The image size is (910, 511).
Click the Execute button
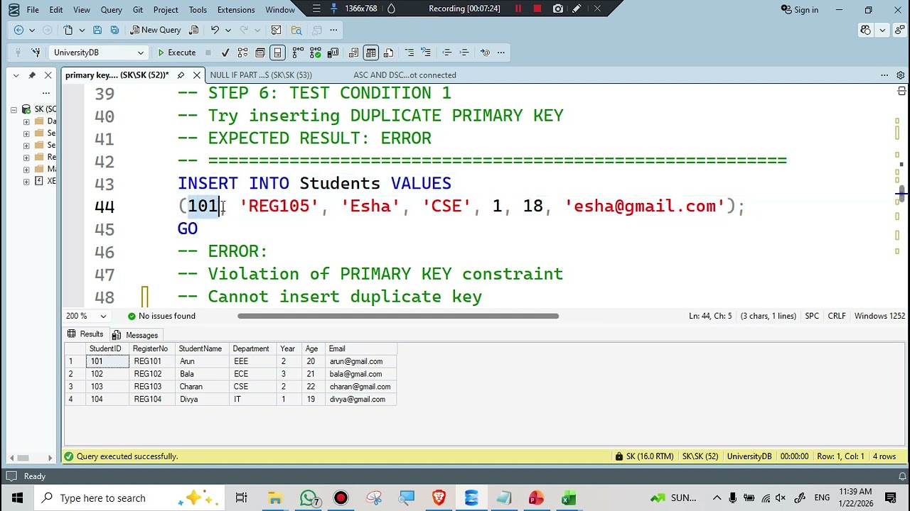point(176,53)
